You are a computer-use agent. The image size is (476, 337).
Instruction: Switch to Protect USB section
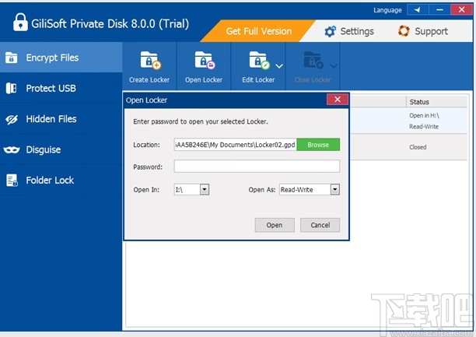pyautogui.click(x=61, y=88)
